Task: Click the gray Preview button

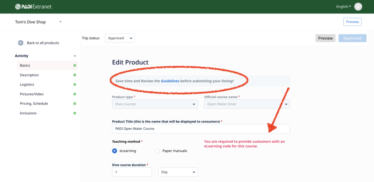Action: [x=325, y=38]
